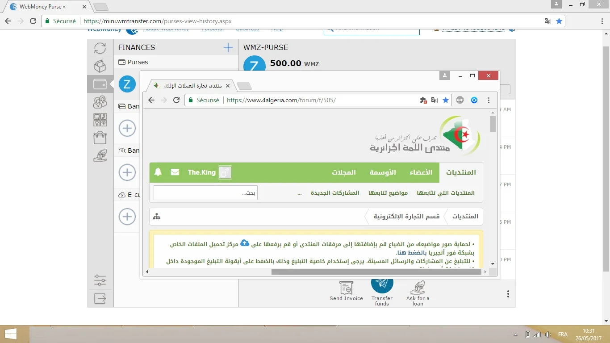Open the wallet section in WebMoney sidebar
610x343 pixels.
[100, 84]
